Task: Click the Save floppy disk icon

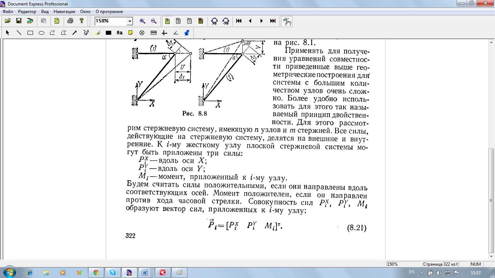Action: click(19, 21)
